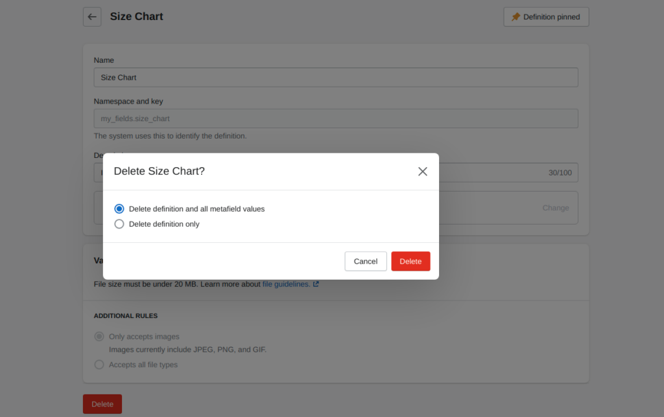The width and height of the screenshot is (664, 417).
Task: Open the file guidelines link
Action: [x=286, y=284]
